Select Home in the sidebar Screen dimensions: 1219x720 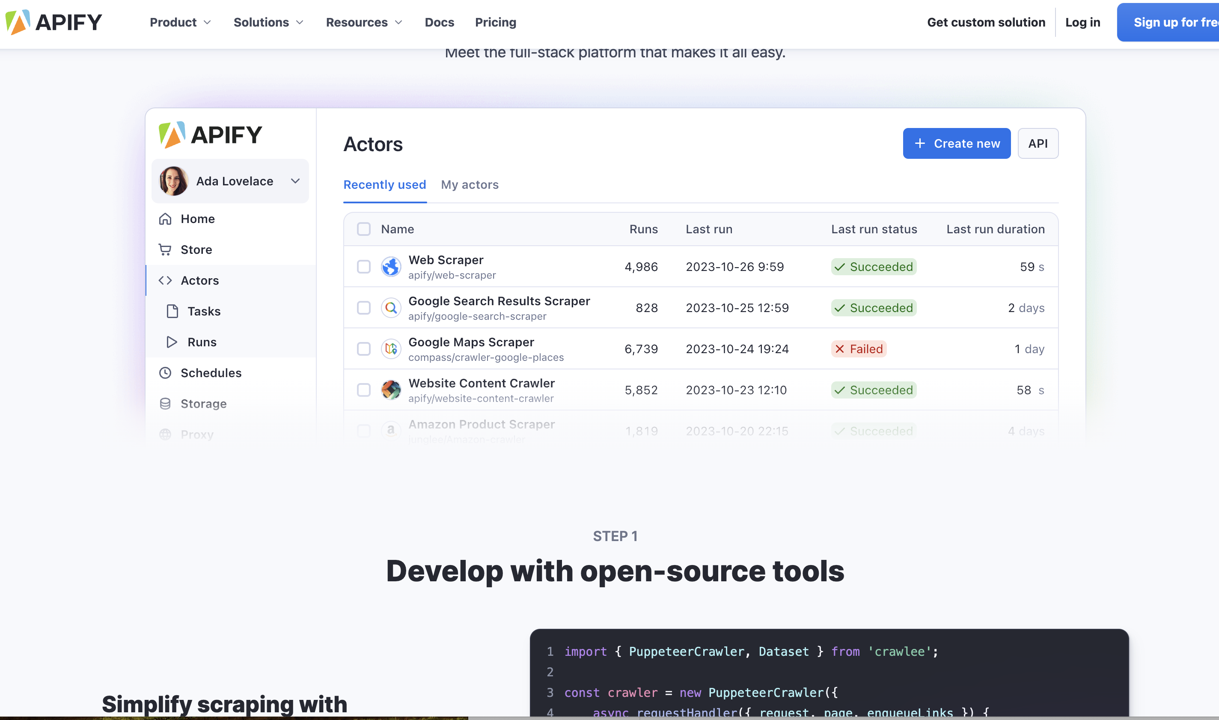pos(197,219)
